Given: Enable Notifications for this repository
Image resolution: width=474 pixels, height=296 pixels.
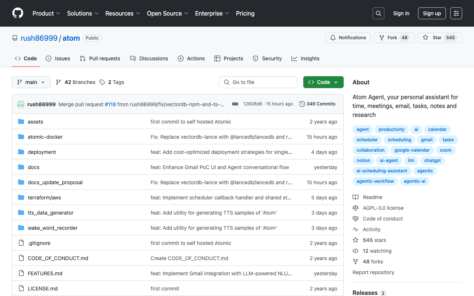Looking at the screenshot, I should 348,38.
